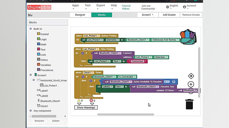
Task: Open Label2 dropdown in set block
Action: point(108,87)
